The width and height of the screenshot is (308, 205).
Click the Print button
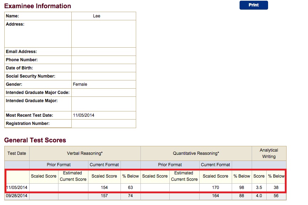(253, 5)
